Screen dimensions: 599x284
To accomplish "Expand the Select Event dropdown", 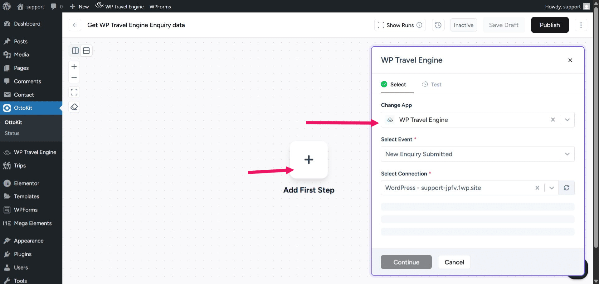I will [x=567, y=154].
